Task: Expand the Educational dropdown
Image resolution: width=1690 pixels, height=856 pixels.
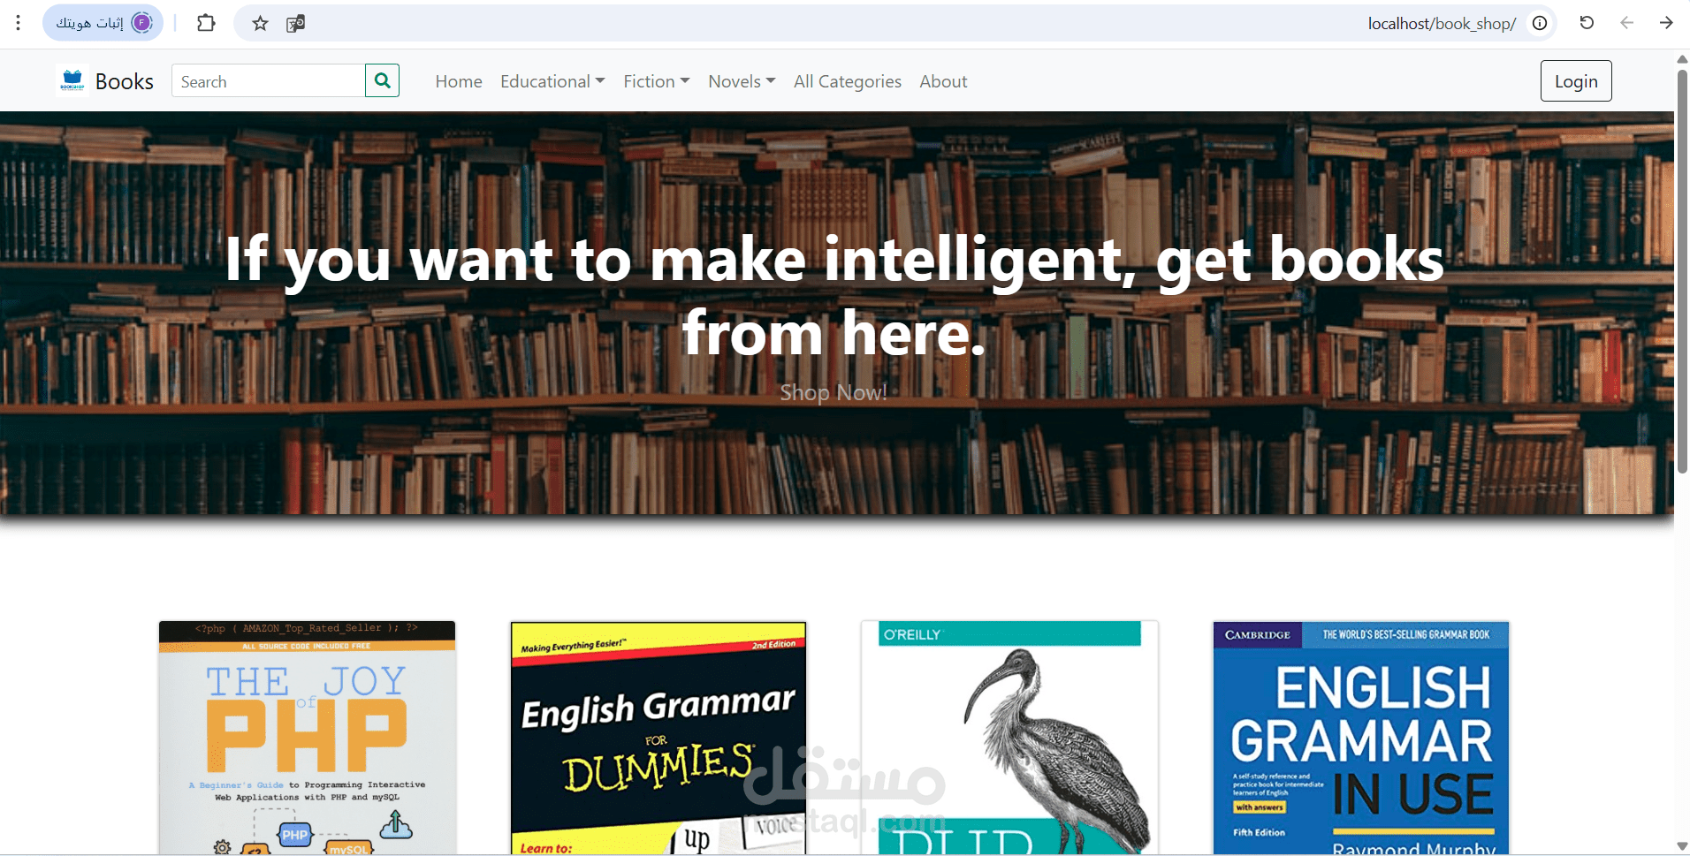Action: (x=552, y=81)
